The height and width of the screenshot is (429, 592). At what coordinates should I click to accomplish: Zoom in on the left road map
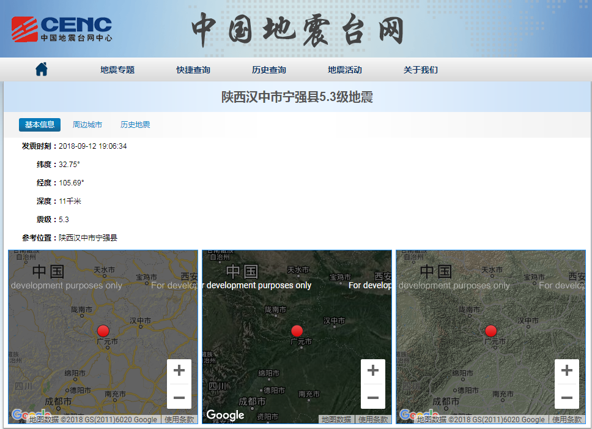[x=179, y=371]
